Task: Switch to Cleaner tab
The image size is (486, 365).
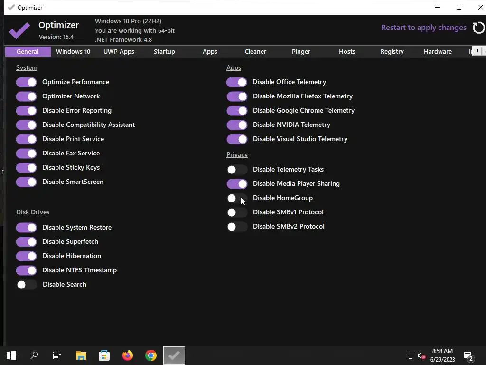Action: (255, 51)
